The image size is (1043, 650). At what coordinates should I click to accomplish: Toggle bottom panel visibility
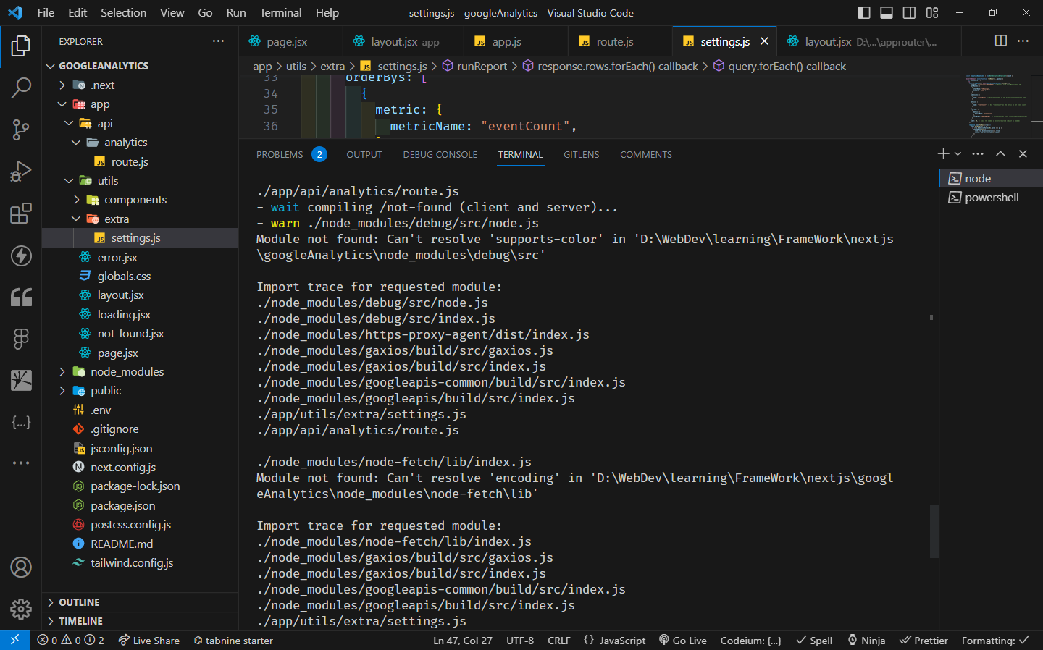tap(887, 12)
